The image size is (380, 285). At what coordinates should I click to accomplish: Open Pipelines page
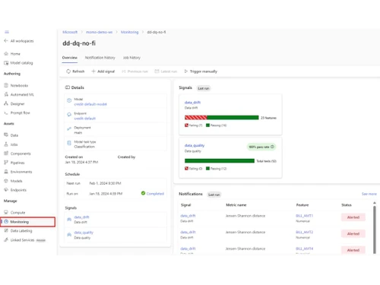pyautogui.click(x=17, y=163)
